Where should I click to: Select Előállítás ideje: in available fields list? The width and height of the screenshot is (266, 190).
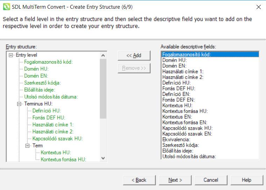point(210,151)
